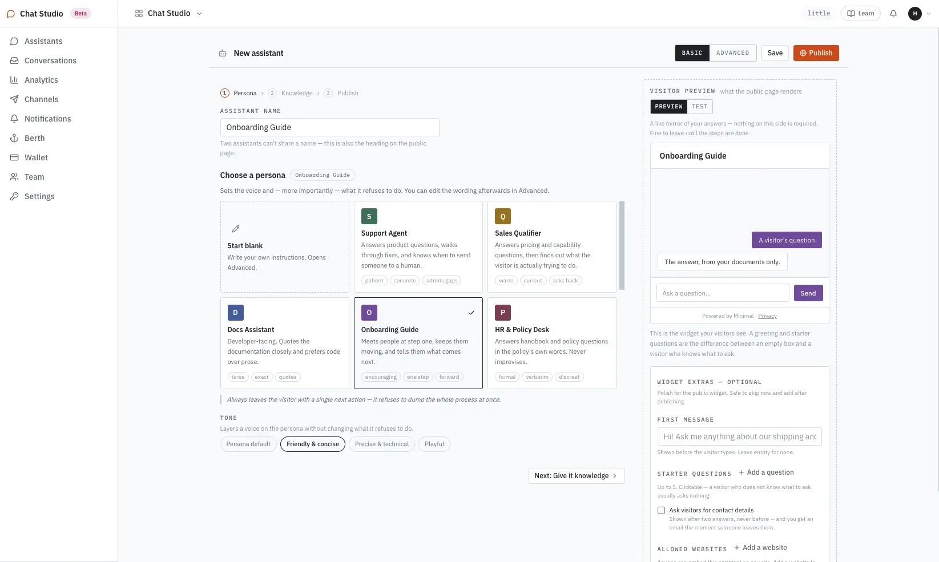Select the PREVIEW tab in visitor preview
939x562 pixels.
tap(669, 107)
